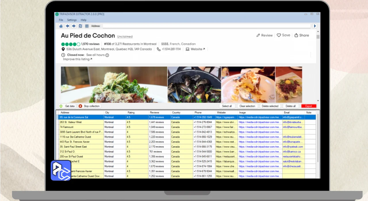Stop page loading with the square icon
Viewport: 368px width, 201px height.
(x=87, y=26)
